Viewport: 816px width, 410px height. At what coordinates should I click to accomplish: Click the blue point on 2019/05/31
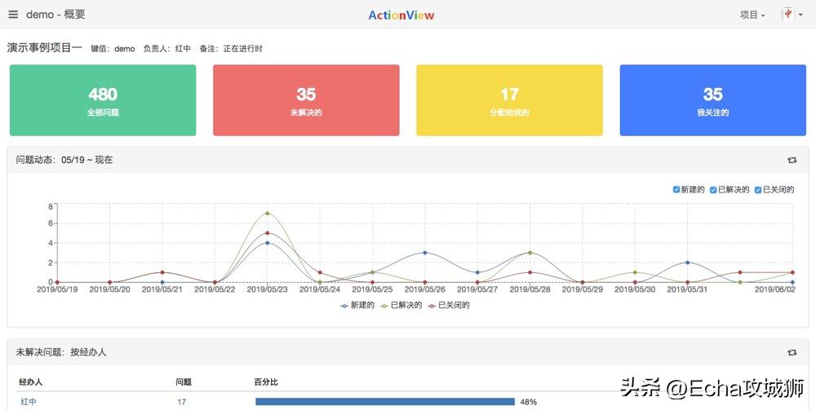(687, 262)
